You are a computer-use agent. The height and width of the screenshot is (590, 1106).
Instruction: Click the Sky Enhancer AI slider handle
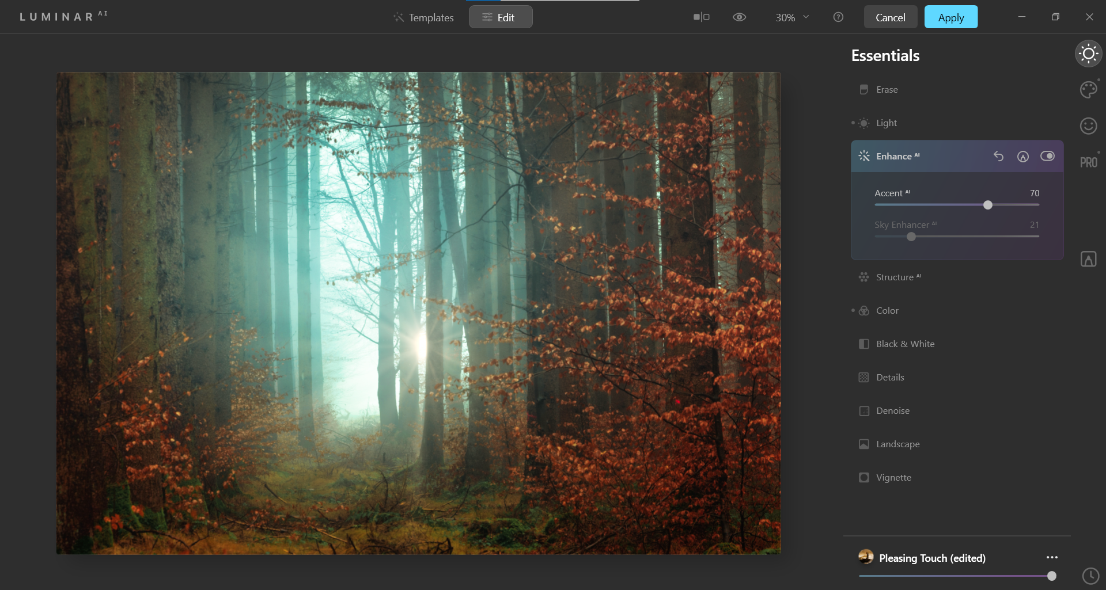(x=911, y=237)
